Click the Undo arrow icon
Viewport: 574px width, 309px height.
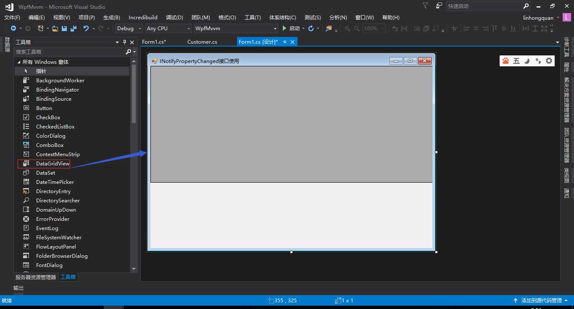(x=86, y=29)
